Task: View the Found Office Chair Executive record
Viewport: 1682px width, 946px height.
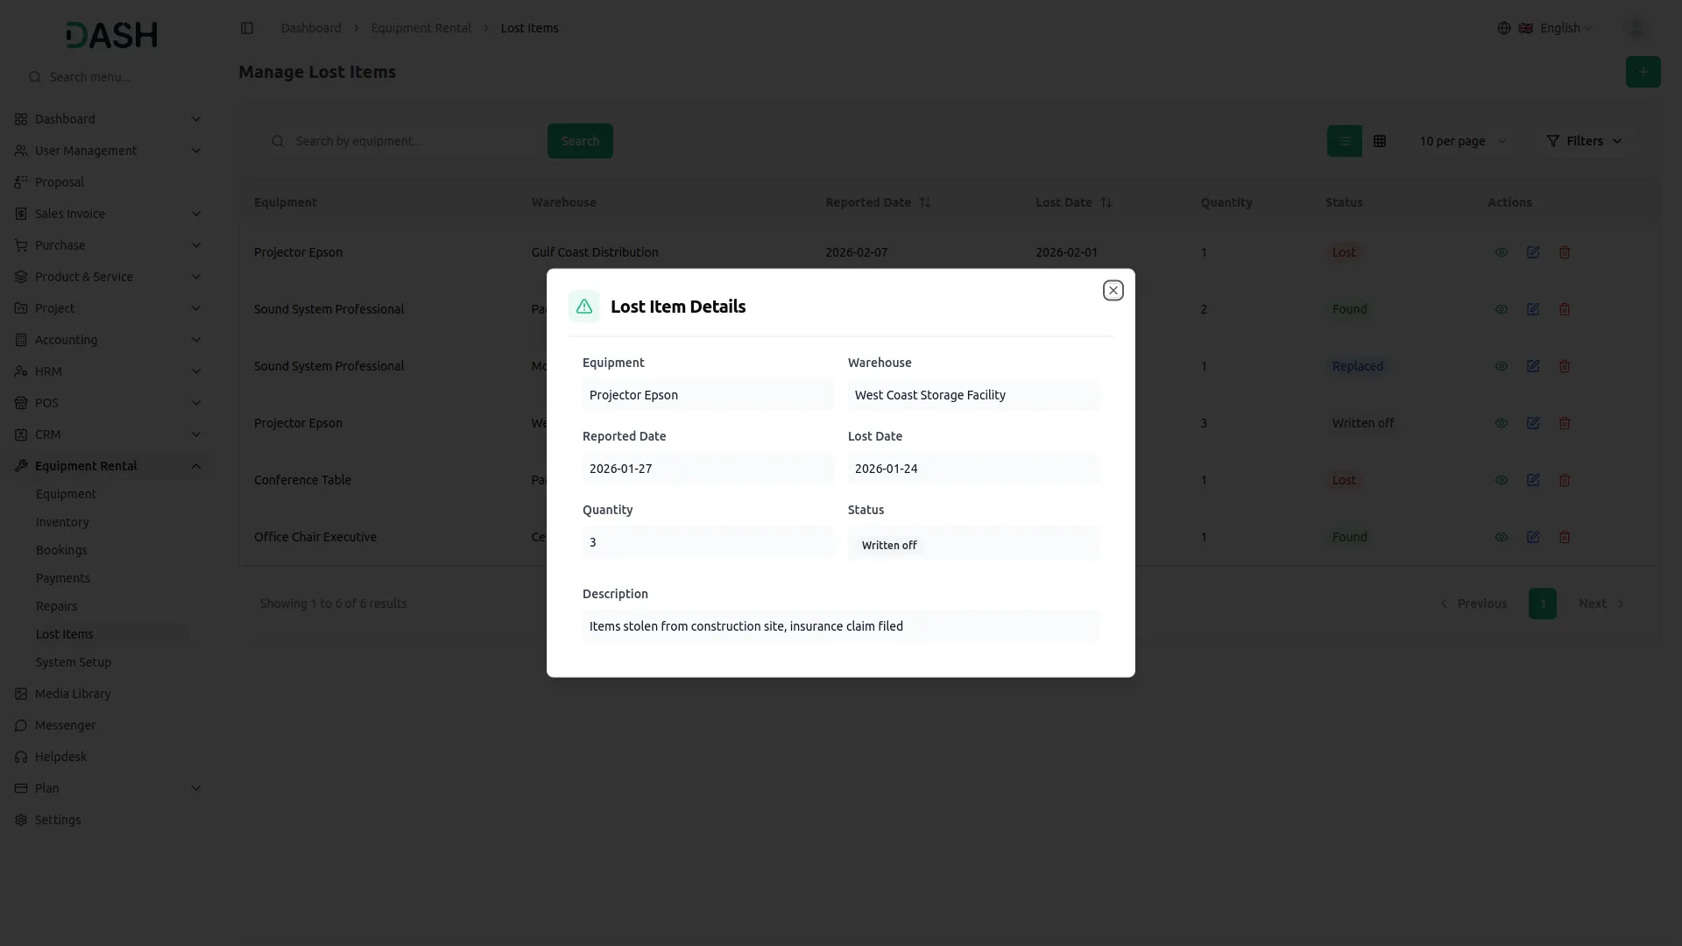Action: (1502, 537)
